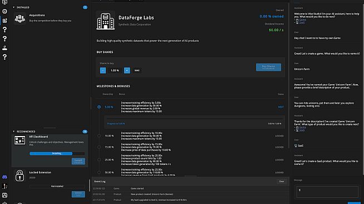Click the Acquisitions extension icon
The width and height of the screenshot is (364, 204).
click(19, 18)
